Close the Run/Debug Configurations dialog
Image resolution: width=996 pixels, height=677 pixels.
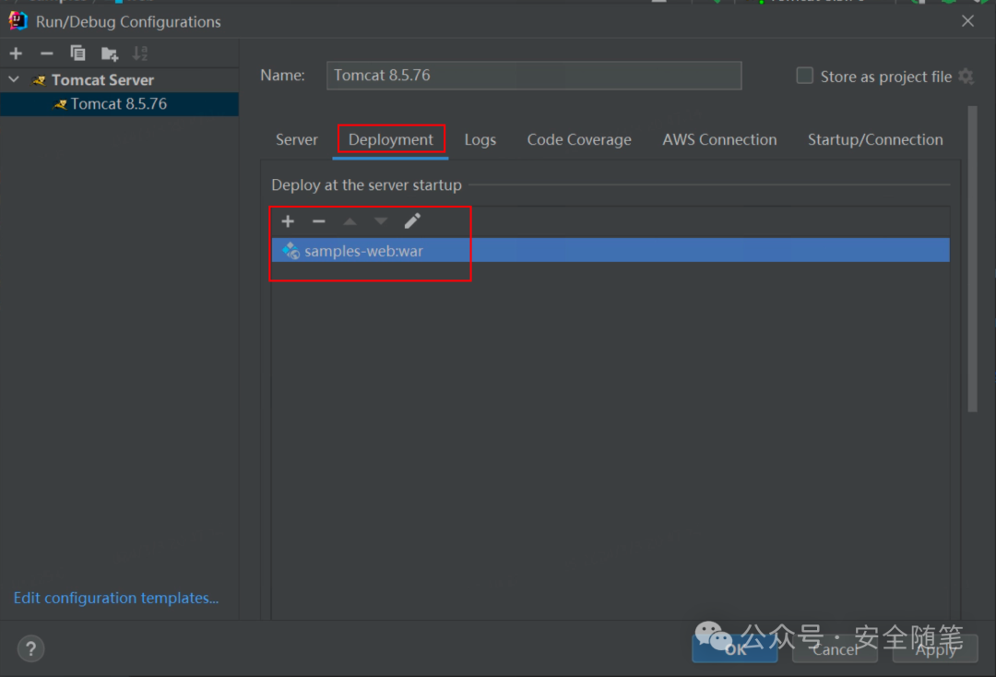967,21
